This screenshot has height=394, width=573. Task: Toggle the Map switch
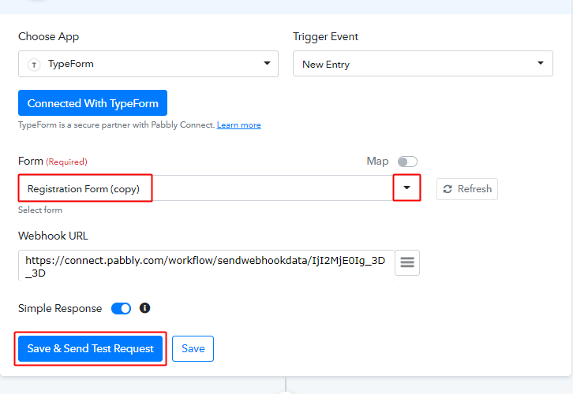point(407,162)
